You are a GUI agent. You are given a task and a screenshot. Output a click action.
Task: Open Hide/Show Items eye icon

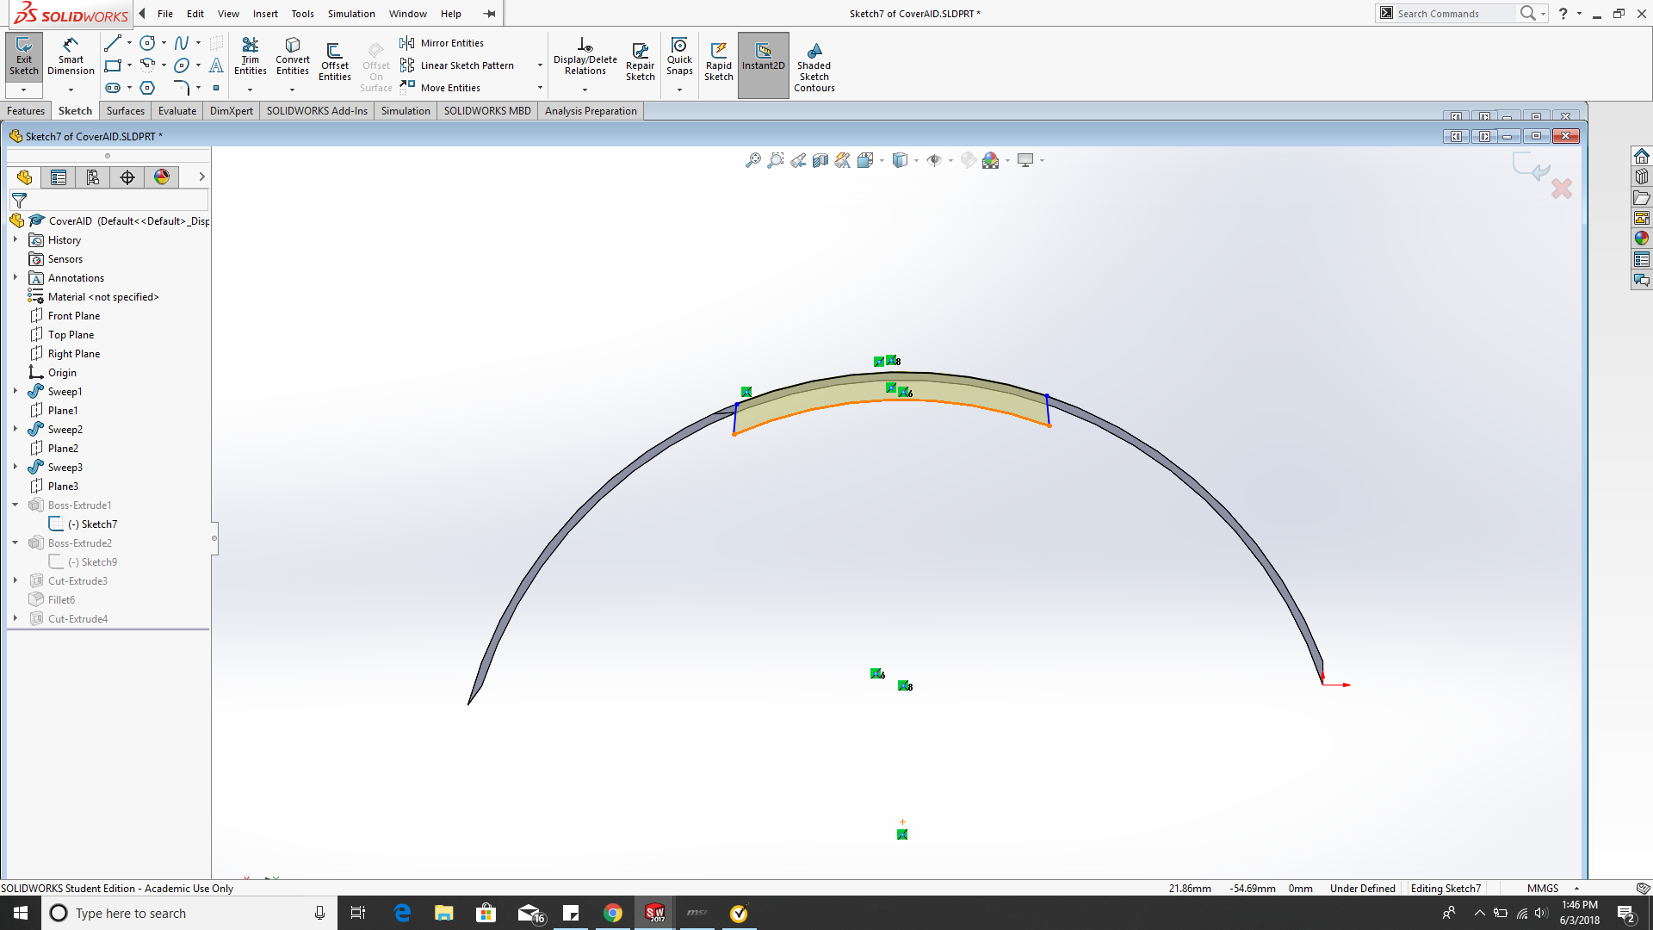click(934, 160)
